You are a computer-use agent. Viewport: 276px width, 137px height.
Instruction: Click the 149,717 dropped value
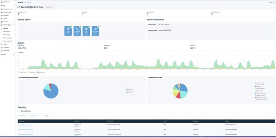click(x=193, y=48)
